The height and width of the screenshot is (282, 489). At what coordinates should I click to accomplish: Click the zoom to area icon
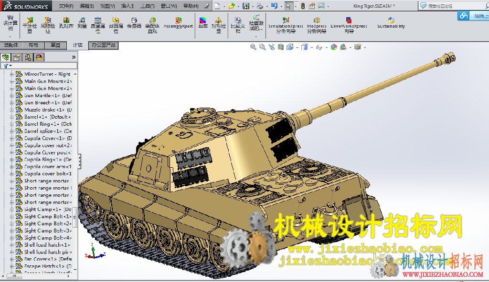tap(263, 47)
